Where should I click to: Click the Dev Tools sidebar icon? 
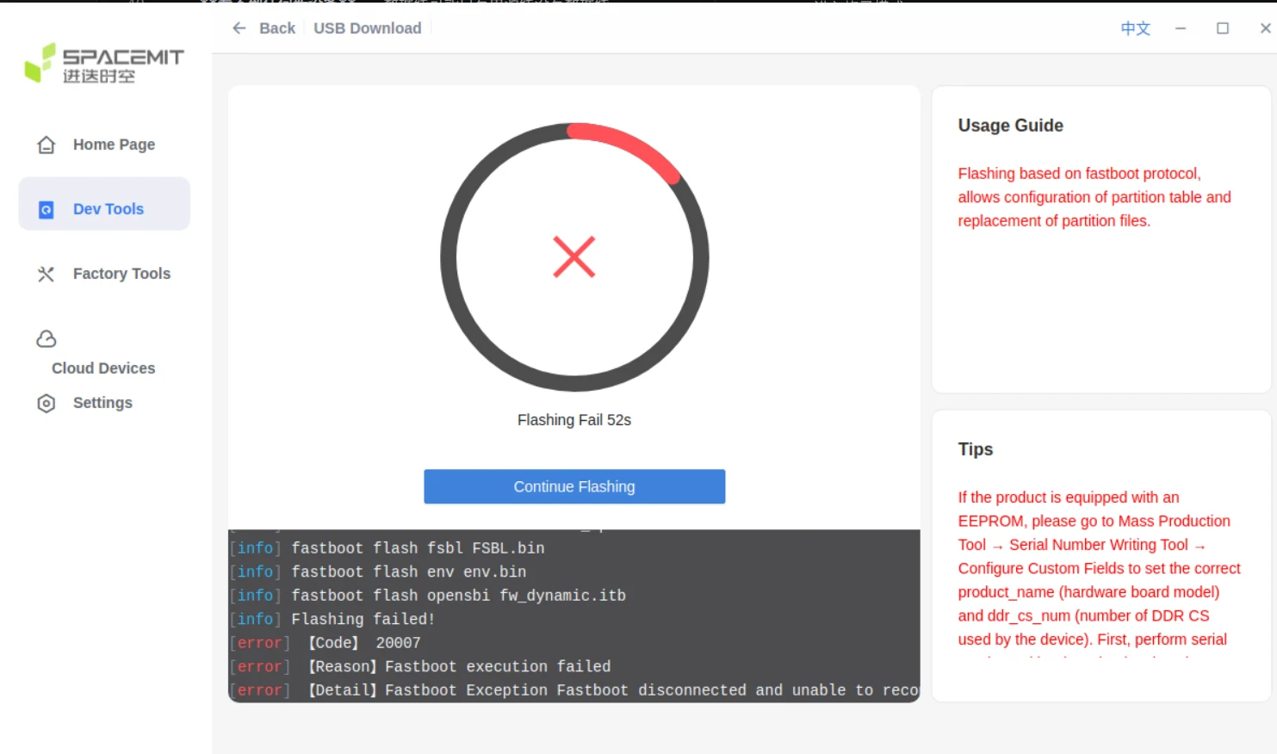coord(46,209)
